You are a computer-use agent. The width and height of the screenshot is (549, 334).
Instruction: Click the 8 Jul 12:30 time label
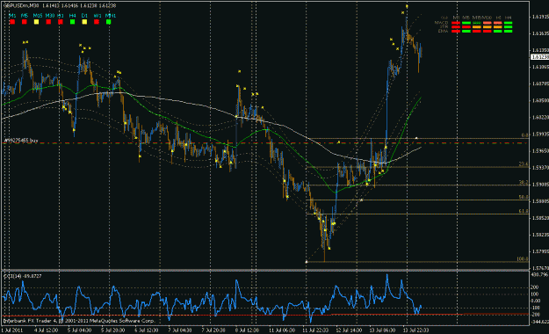247,330
